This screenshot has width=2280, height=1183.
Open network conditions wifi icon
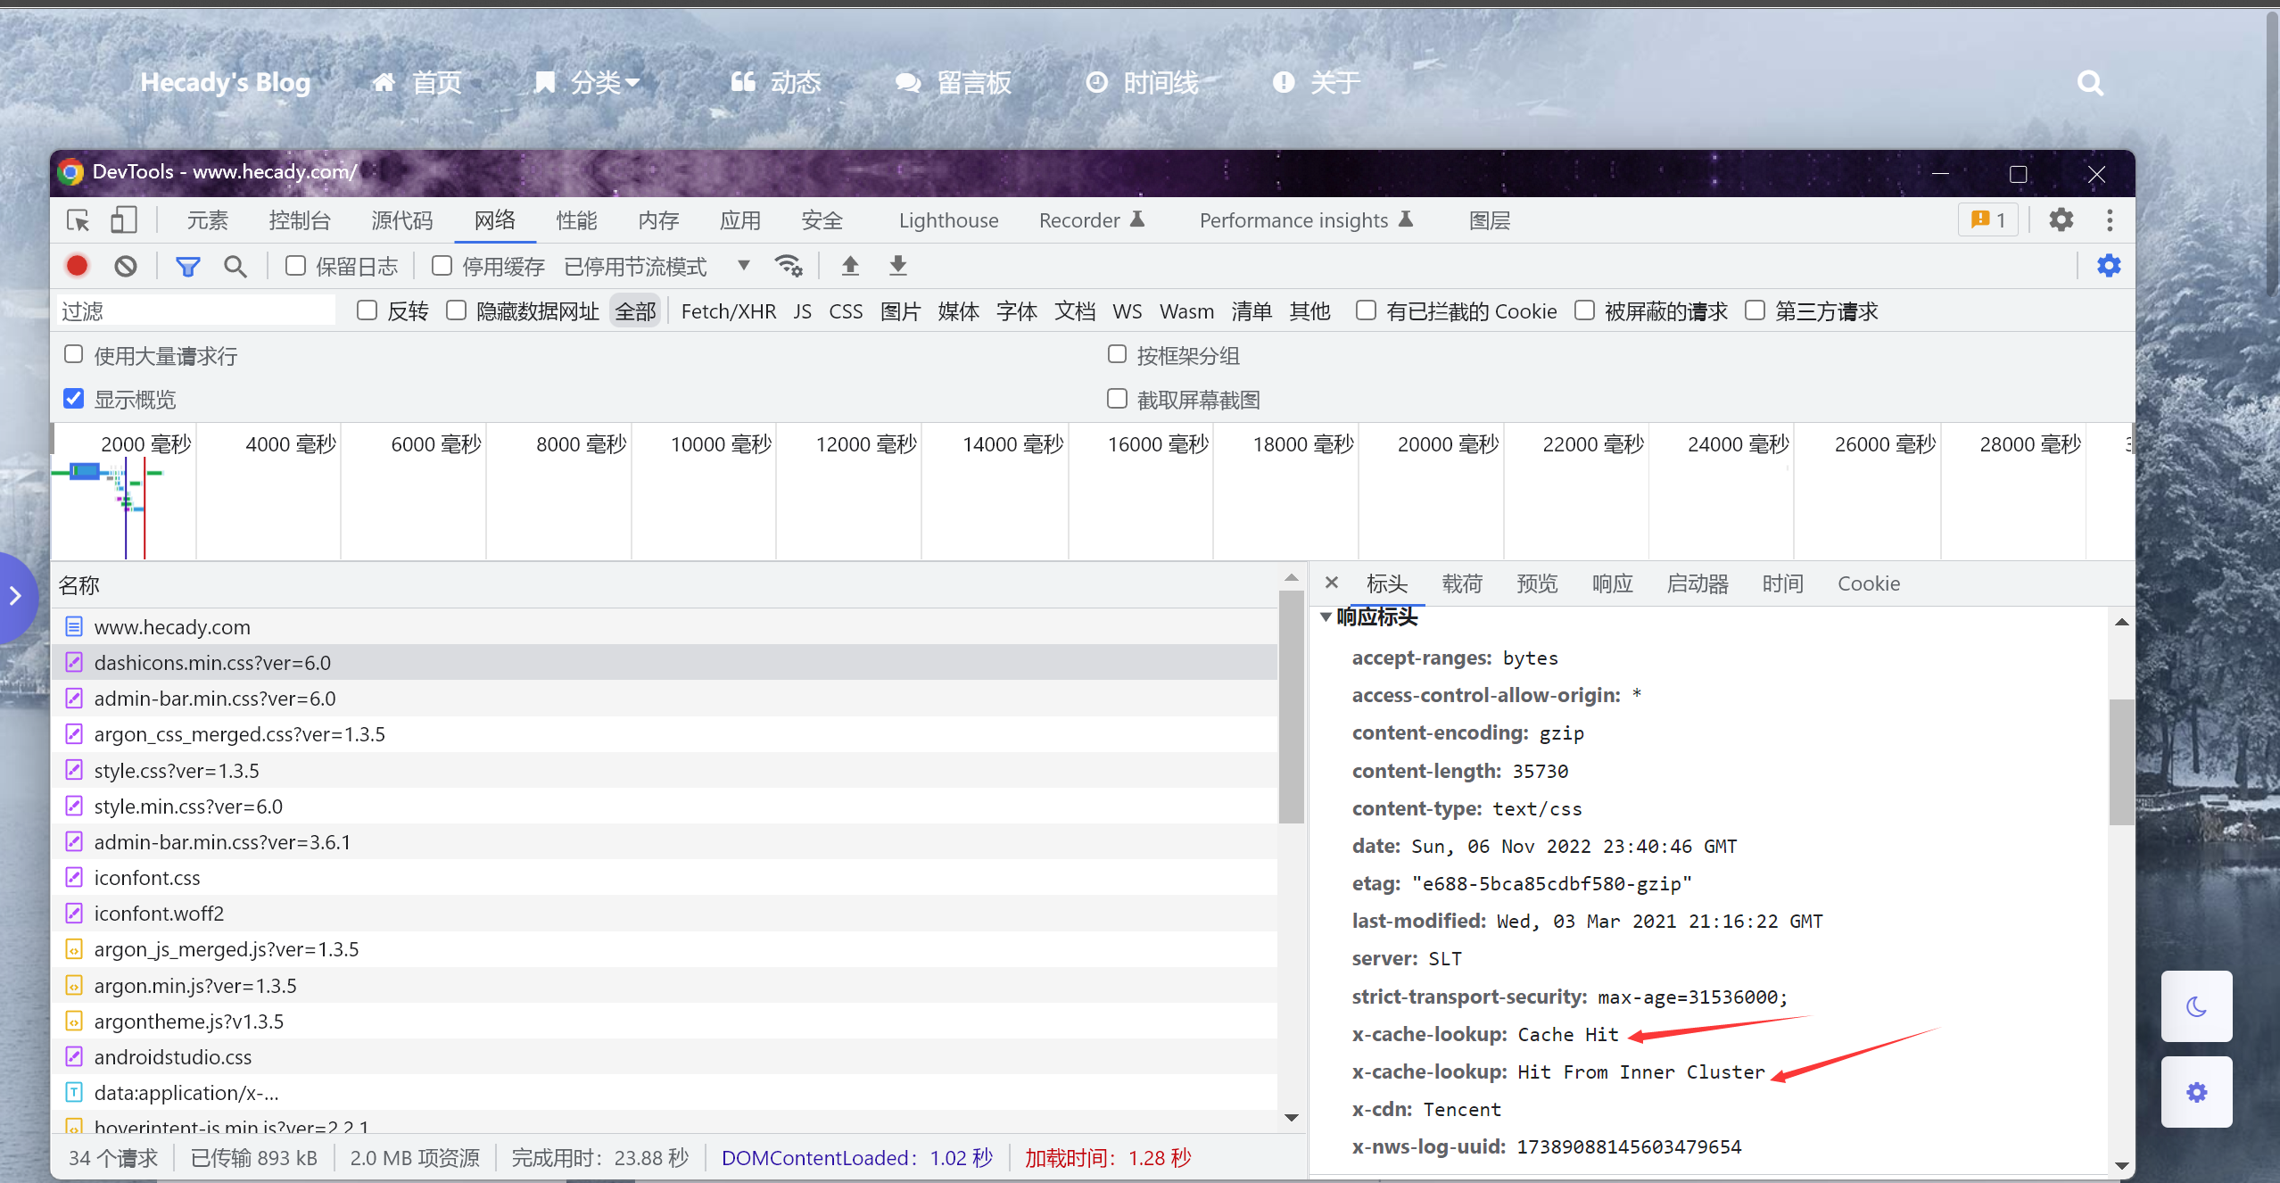(789, 266)
